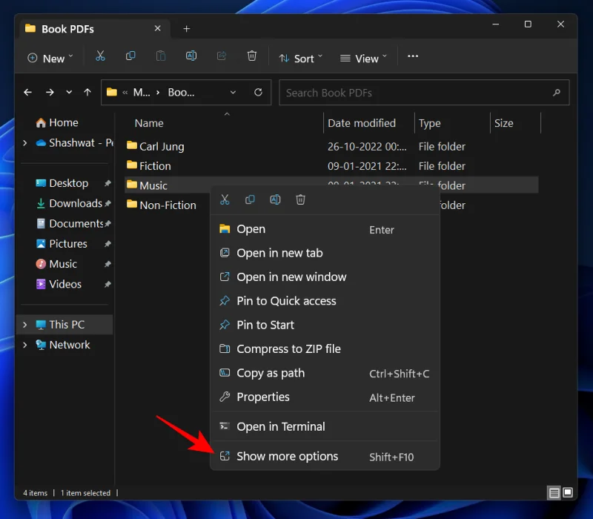Refresh the current folder view
This screenshot has height=519, width=593.
pos(258,92)
